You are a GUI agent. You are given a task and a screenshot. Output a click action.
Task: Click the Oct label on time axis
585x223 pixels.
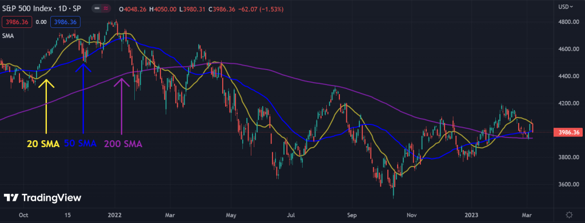(x=23, y=215)
